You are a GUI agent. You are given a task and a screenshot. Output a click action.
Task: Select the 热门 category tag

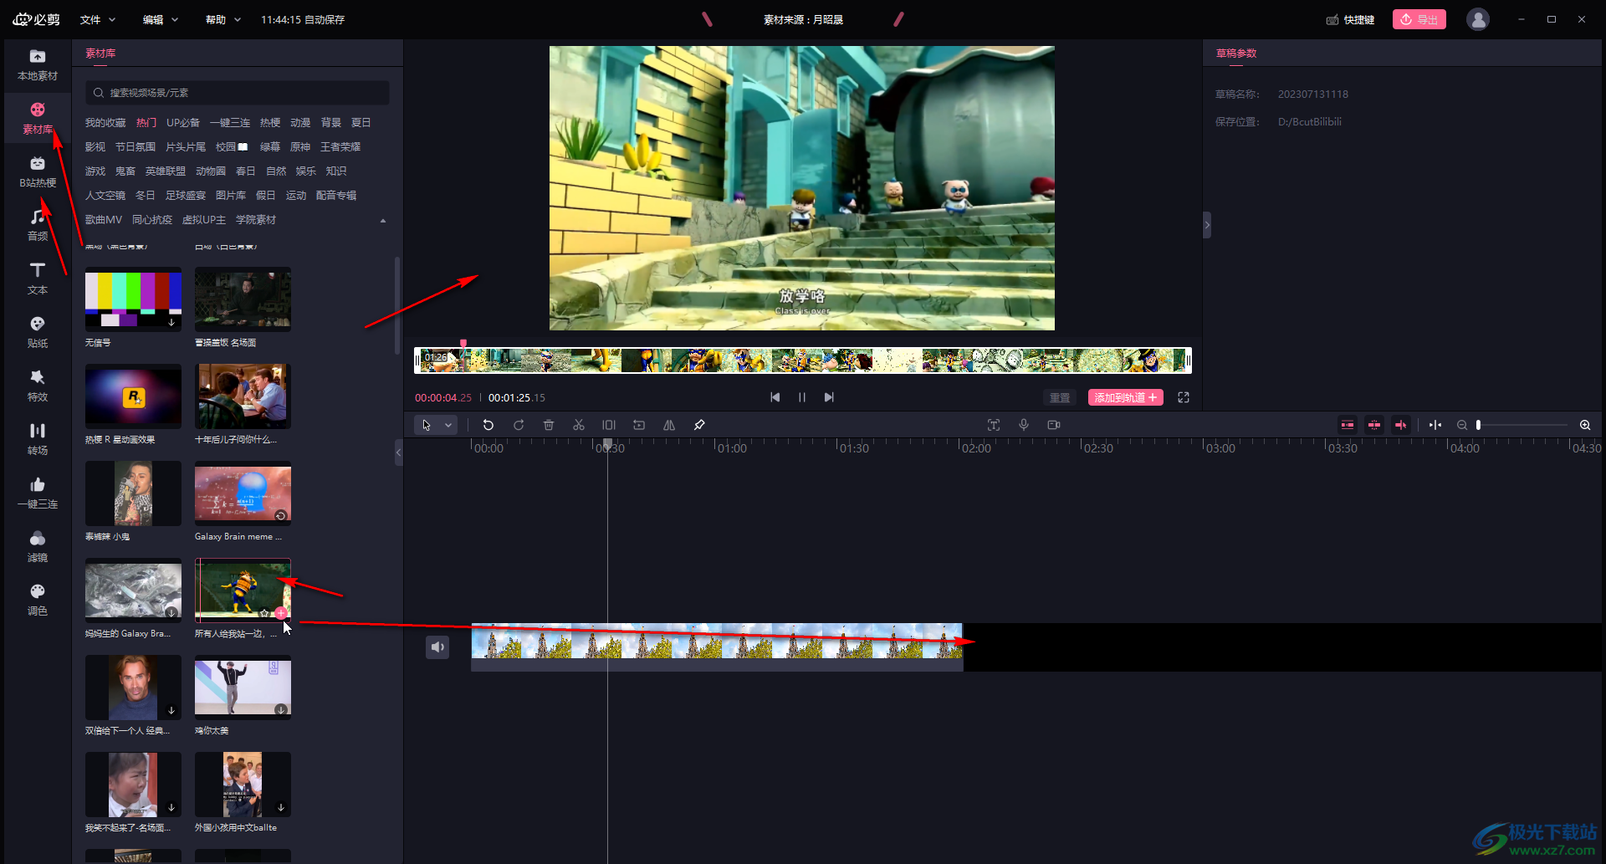click(146, 123)
